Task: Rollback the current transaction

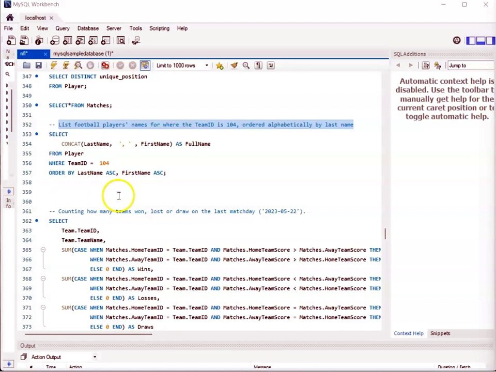Action: pos(133,66)
